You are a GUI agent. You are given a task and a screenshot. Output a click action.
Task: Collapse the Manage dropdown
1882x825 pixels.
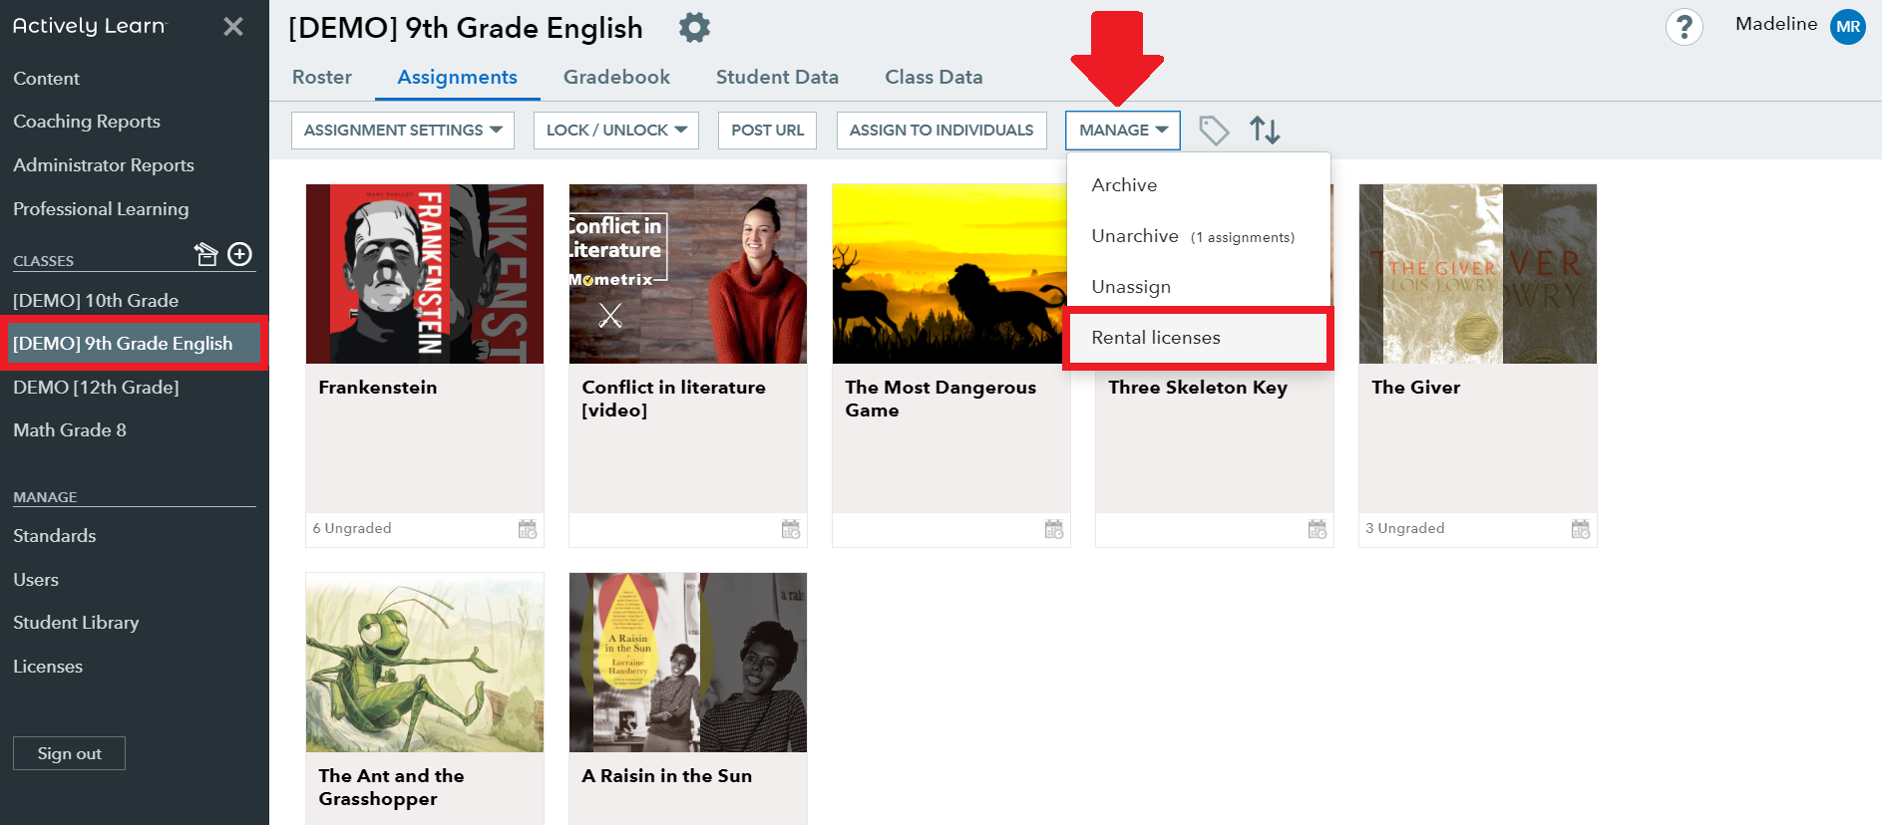click(x=1123, y=131)
